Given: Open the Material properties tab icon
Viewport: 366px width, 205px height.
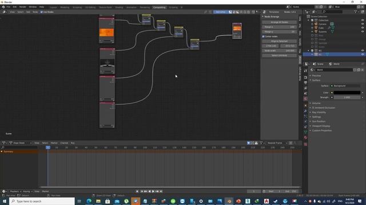Looking at the screenshot, I should [305, 138].
